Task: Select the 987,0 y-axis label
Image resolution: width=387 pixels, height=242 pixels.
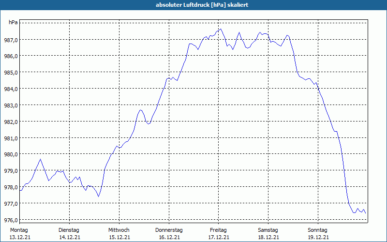Action: [x=11, y=40]
